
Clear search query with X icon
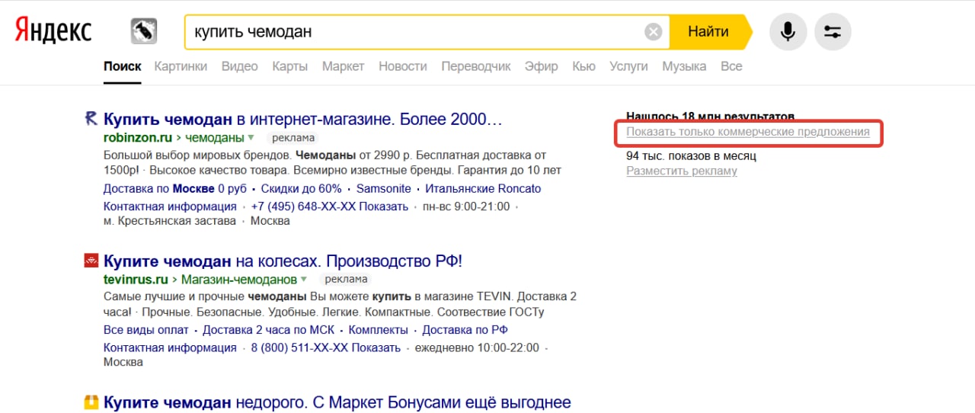click(654, 32)
